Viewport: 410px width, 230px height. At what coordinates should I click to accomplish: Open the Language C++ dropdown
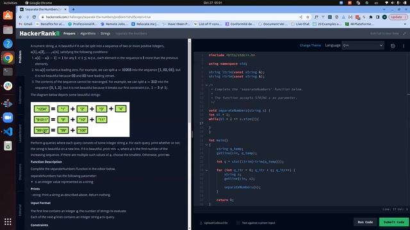363,45
